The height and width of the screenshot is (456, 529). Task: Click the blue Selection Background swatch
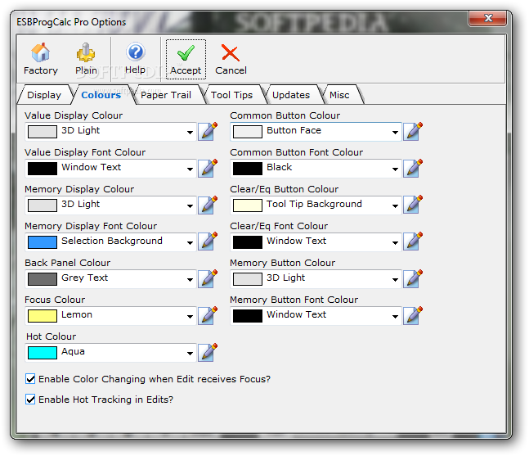(43, 242)
